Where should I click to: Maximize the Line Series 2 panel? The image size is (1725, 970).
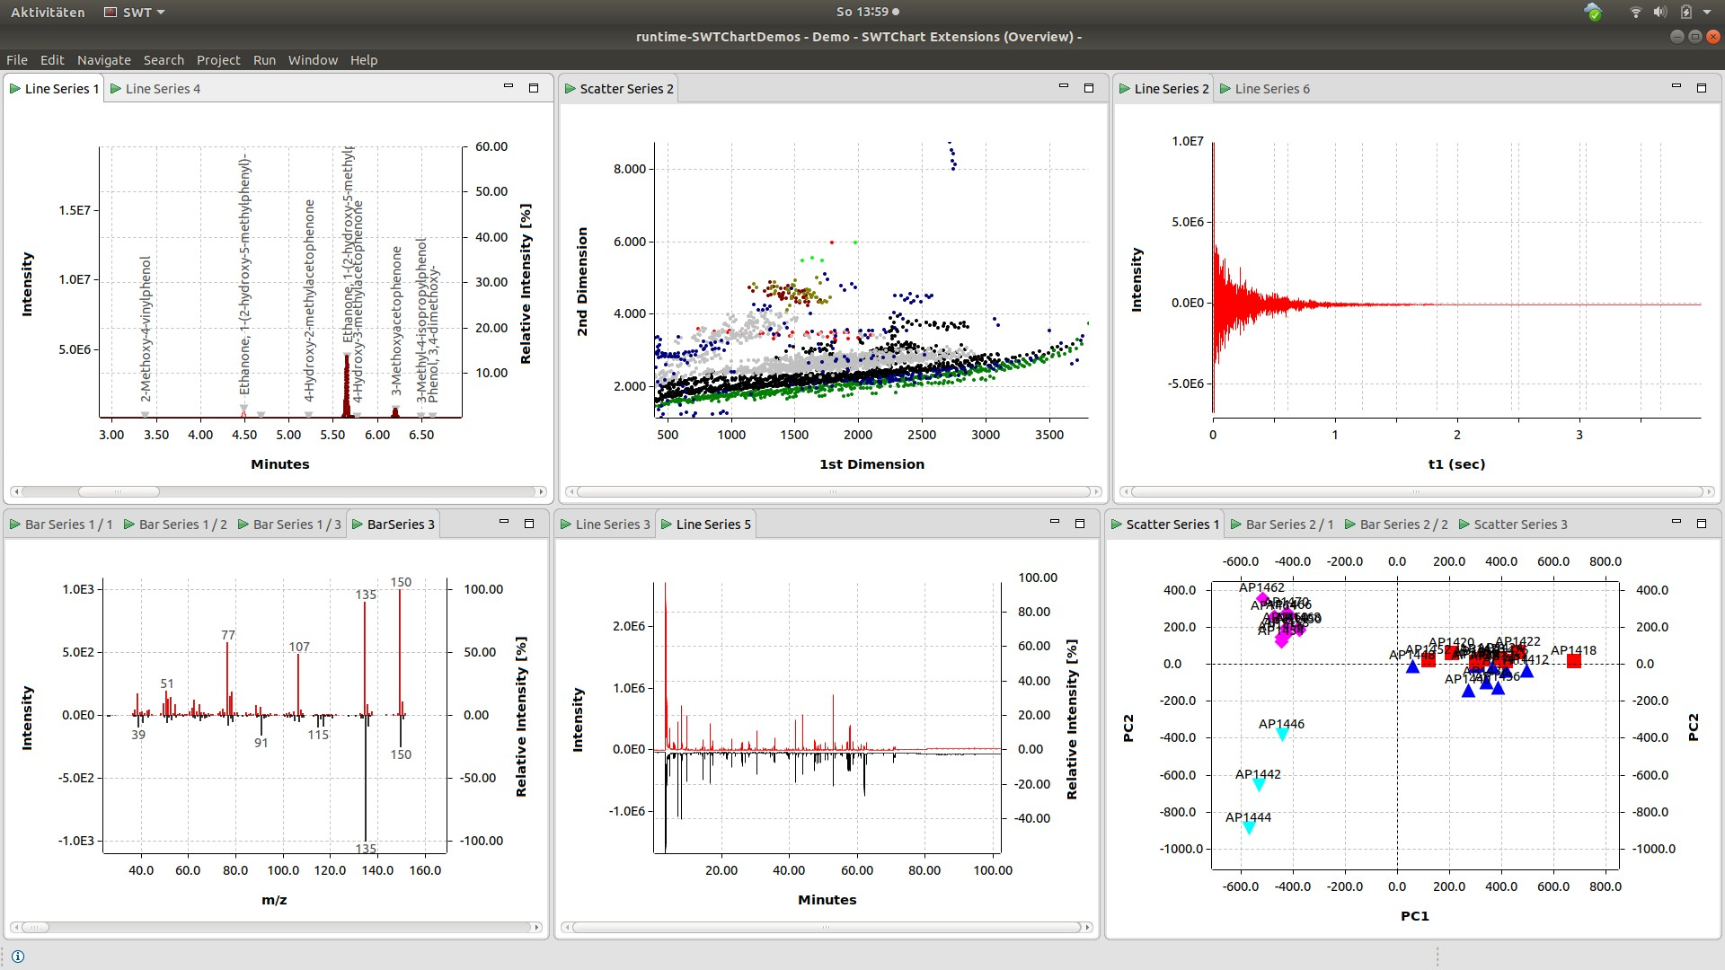pos(1701,88)
